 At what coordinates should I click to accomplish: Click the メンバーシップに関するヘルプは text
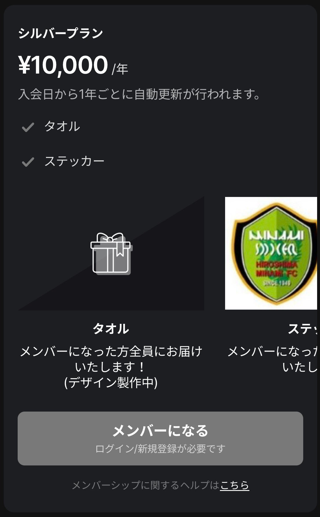(x=146, y=485)
